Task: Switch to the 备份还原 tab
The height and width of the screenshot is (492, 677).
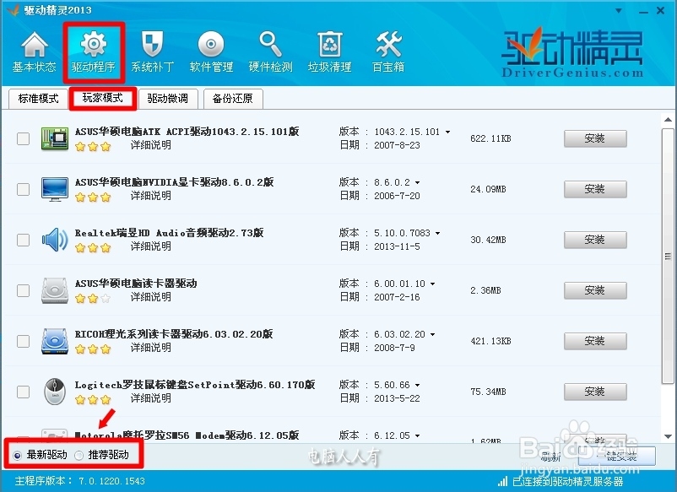Action: pos(233,99)
